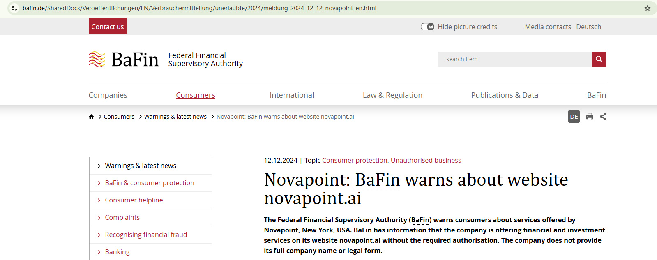The width and height of the screenshot is (657, 260).
Task: Toggle the Hide picture credits switch
Action: [427, 27]
